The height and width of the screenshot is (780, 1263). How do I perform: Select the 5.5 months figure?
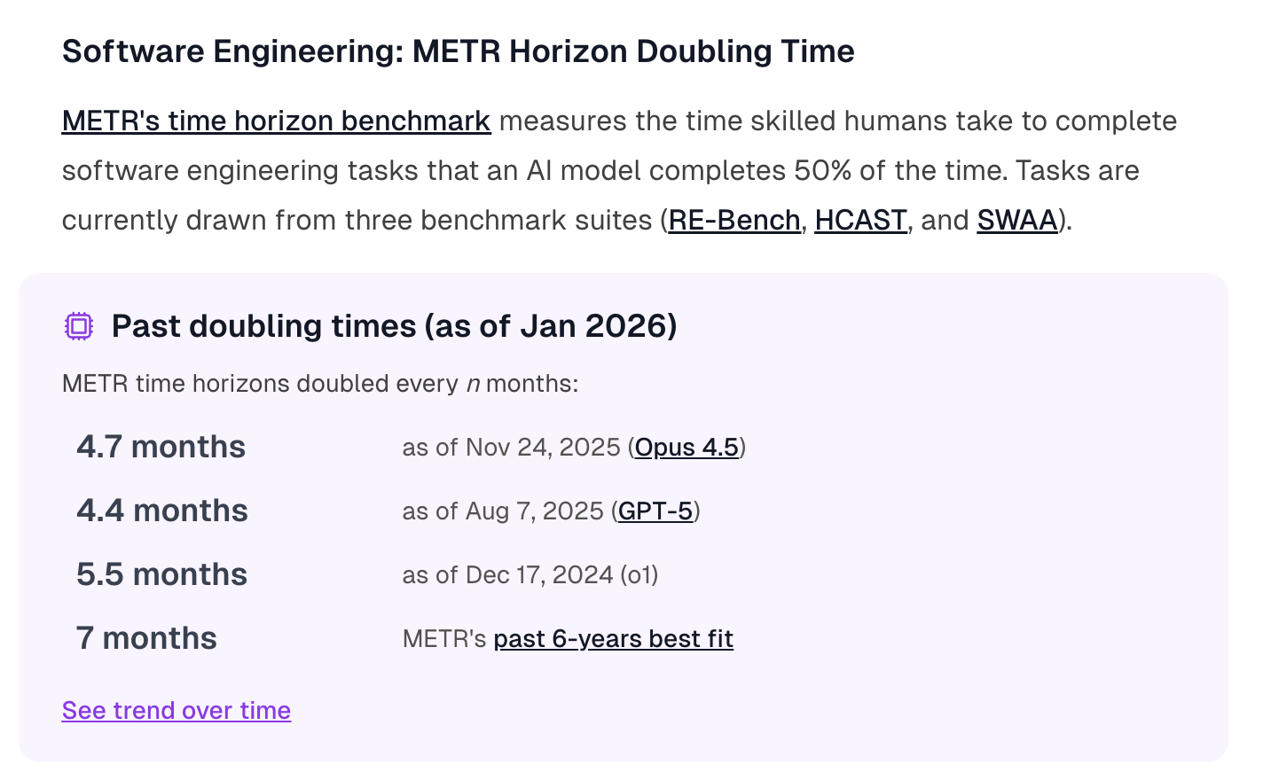click(161, 574)
